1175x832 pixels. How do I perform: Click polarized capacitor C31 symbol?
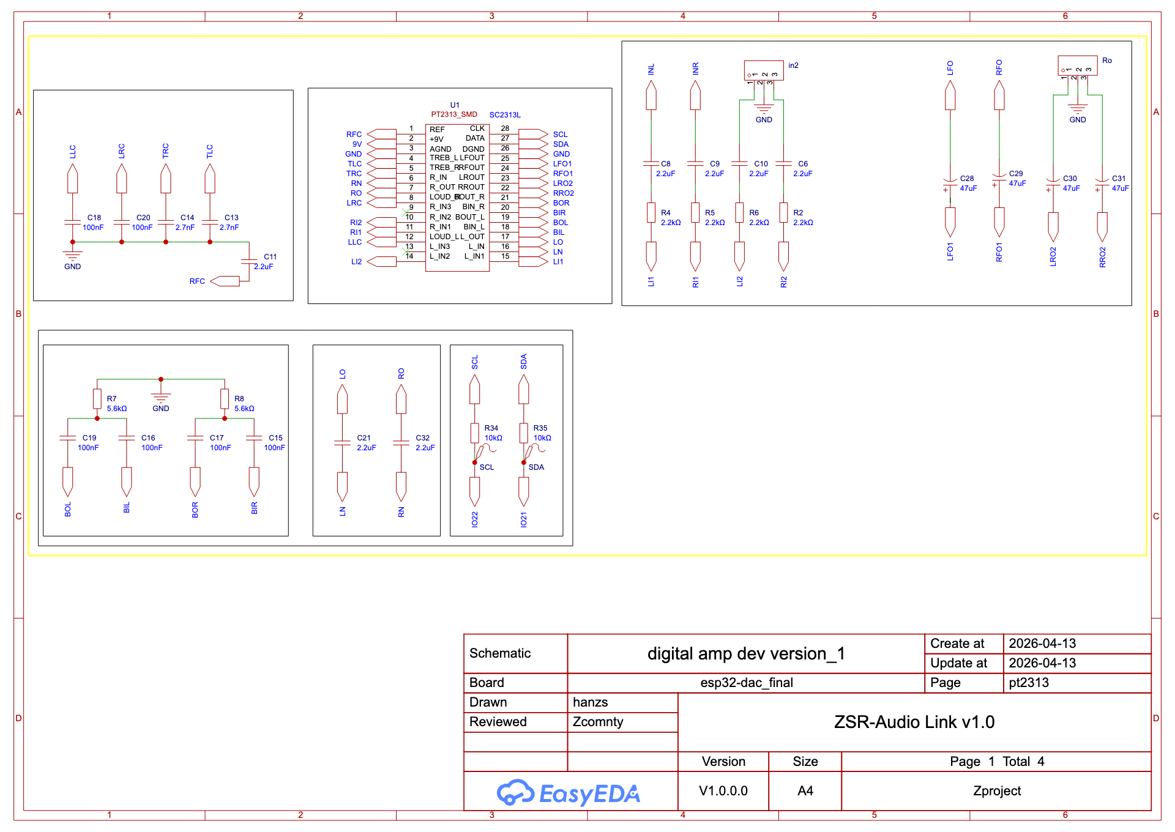point(1102,183)
